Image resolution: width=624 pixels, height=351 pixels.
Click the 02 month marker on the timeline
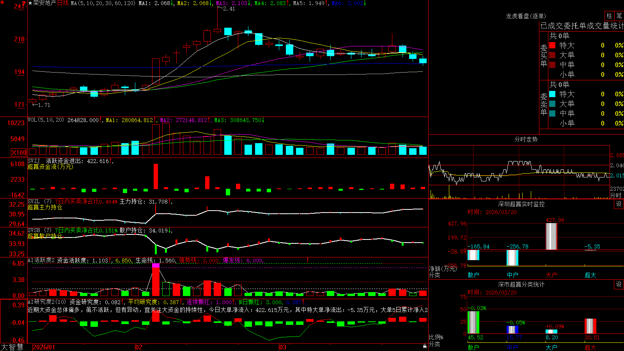pos(139,347)
